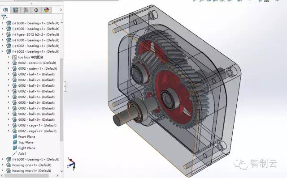Expand the hgear 2012 b2<2> component
Screen dimensions: 287x178
coord(3,34)
